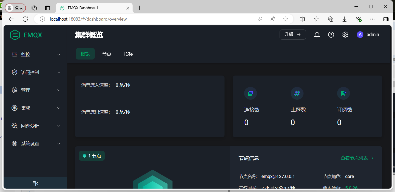Click the 管理 gear icon
The width and height of the screenshot is (395, 192).
click(x=15, y=90)
